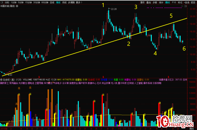The image size is (197, 130).
Task: Click the red 生命线 legend label
Action: tap(91, 80)
